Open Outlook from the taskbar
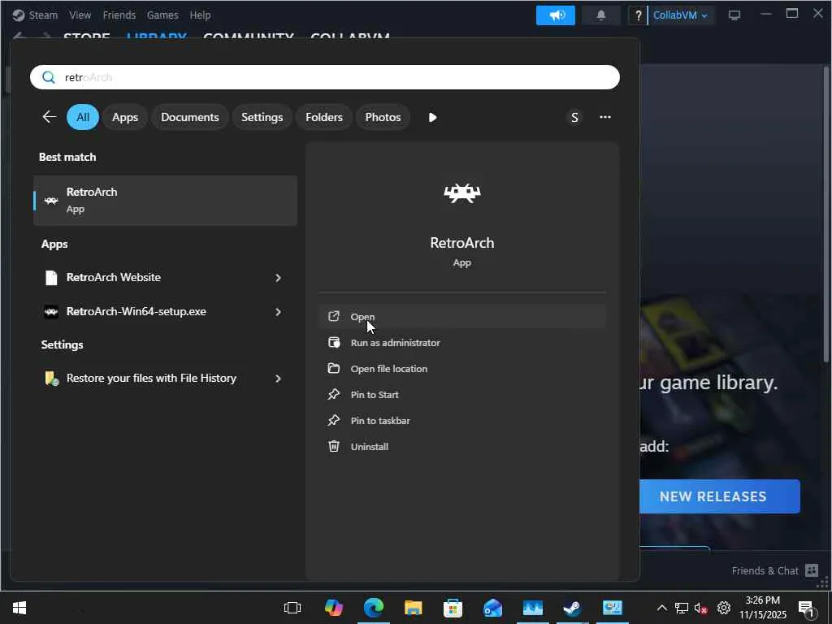 493,608
